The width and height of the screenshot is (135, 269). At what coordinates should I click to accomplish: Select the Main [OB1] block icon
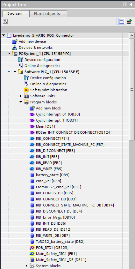pyautogui.click(x=32, y=126)
